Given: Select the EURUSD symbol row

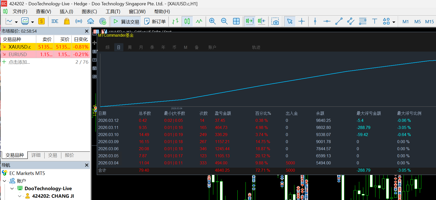Looking at the screenshot, I should click(x=45, y=54).
